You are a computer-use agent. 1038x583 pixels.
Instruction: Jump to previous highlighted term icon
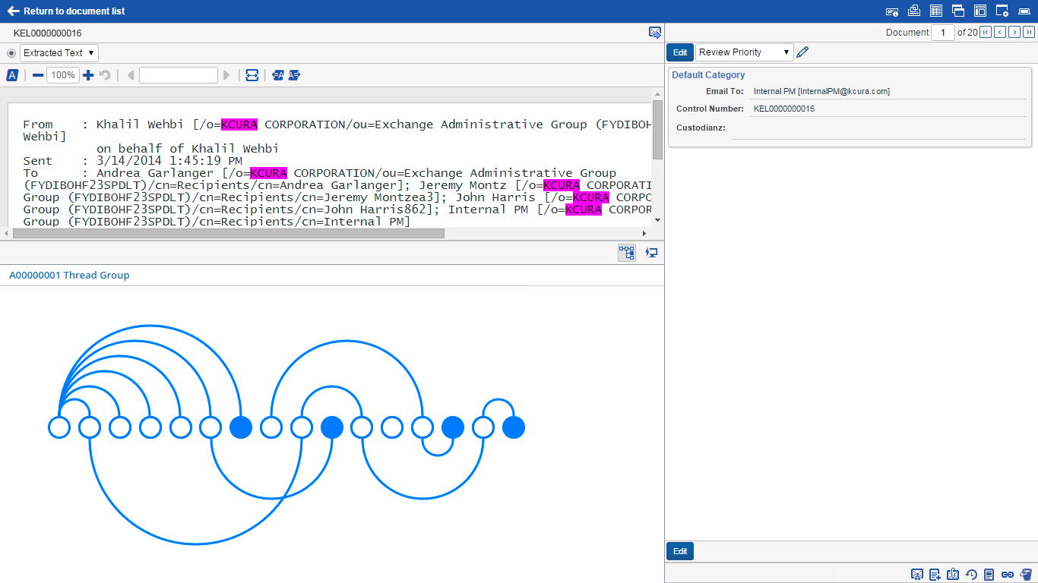click(277, 75)
